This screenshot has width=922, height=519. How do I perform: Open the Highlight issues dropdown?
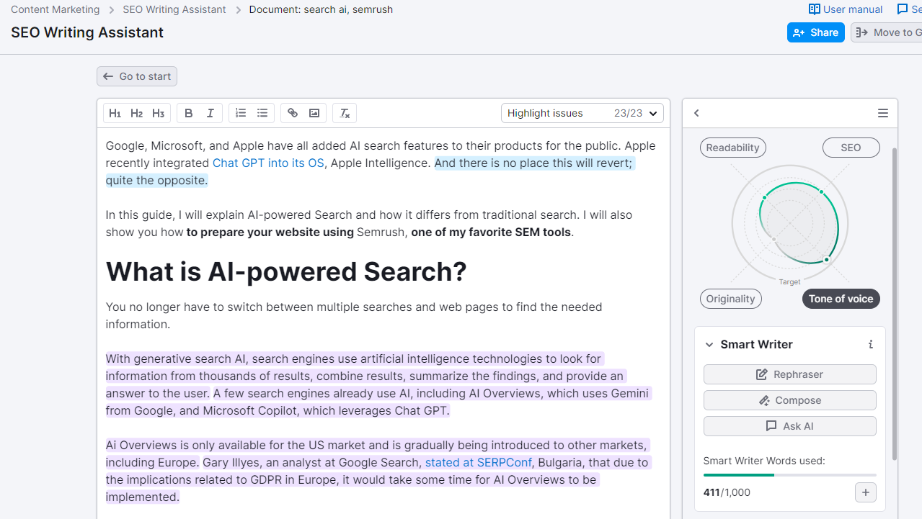coord(582,113)
